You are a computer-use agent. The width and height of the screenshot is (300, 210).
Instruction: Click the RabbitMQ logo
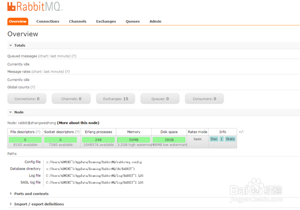click(x=35, y=6)
